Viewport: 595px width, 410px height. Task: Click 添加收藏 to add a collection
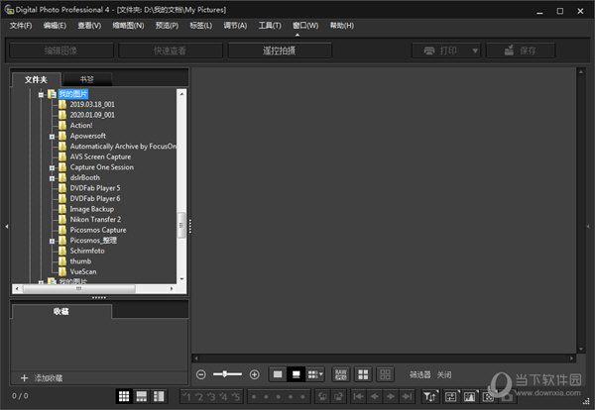48,378
